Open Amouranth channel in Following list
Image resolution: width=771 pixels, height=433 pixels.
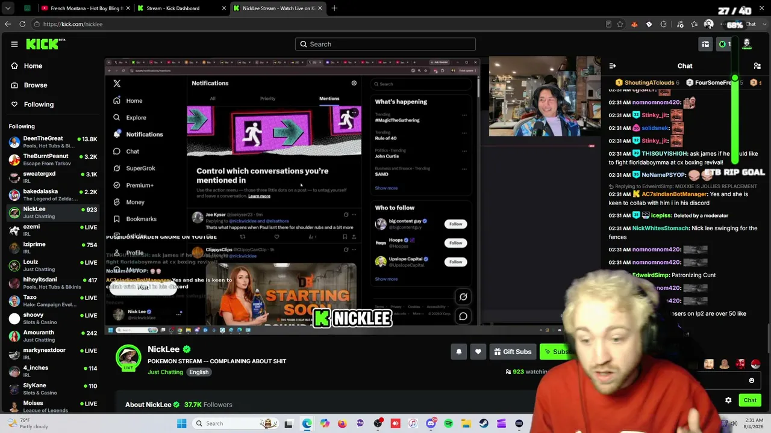pyautogui.click(x=52, y=336)
